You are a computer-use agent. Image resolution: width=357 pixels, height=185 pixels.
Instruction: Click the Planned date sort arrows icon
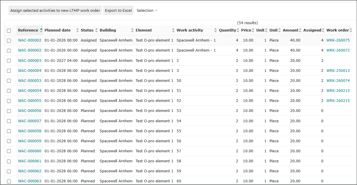click(x=78, y=30)
